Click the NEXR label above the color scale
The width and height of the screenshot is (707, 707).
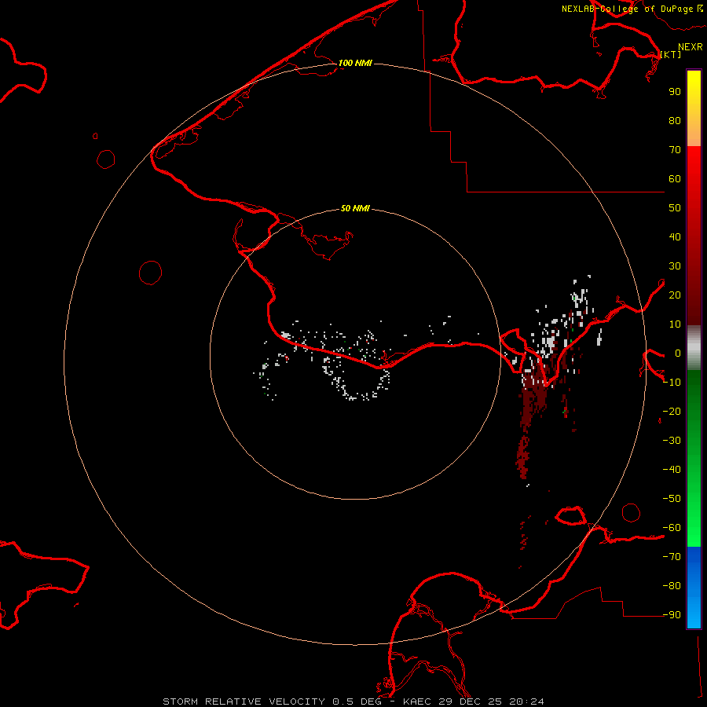(691, 47)
